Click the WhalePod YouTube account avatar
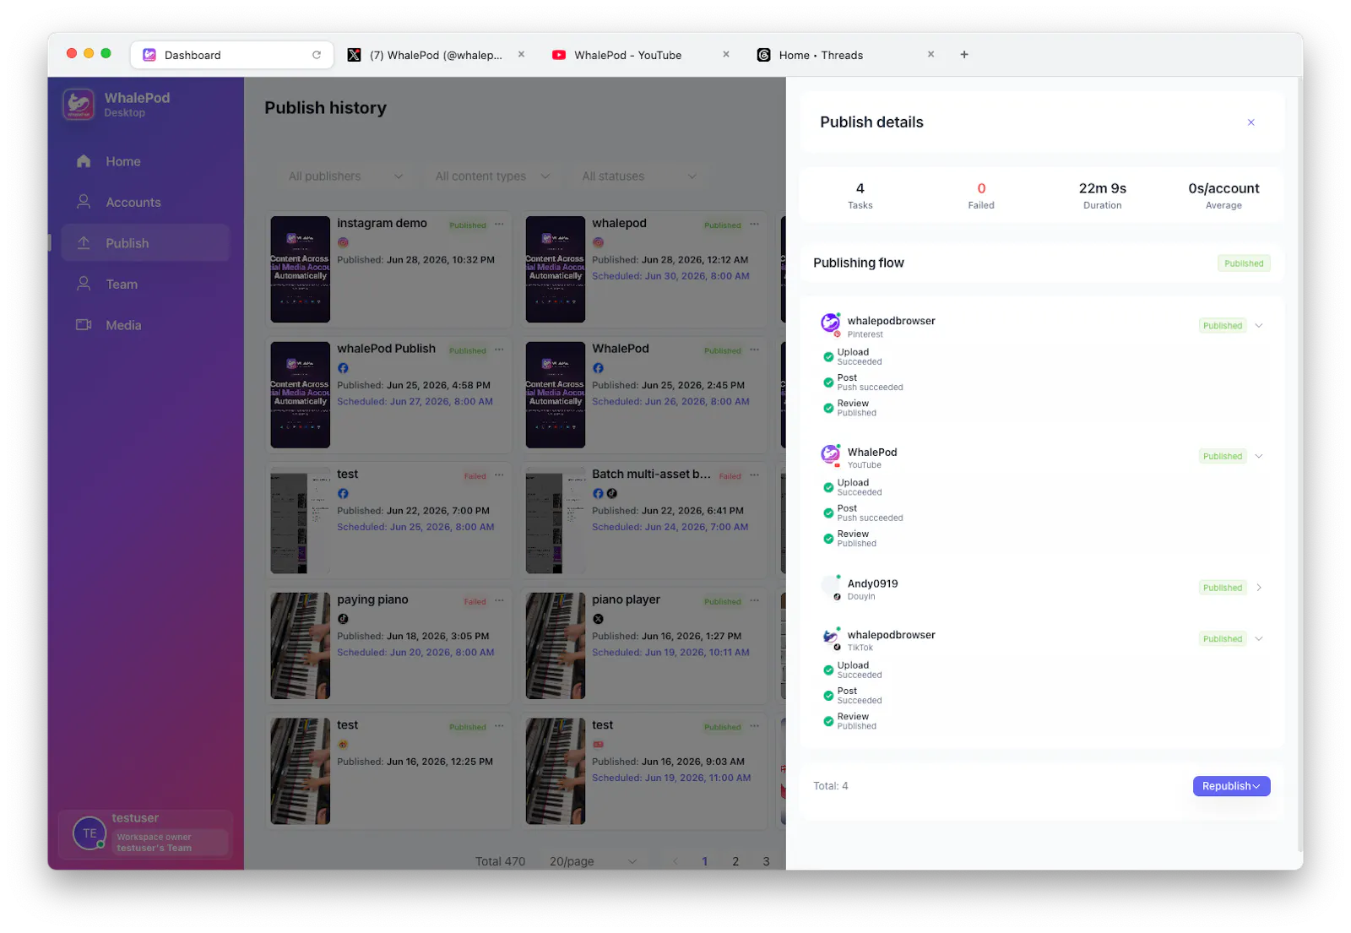This screenshot has width=1351, height=933. pos(830,455)
